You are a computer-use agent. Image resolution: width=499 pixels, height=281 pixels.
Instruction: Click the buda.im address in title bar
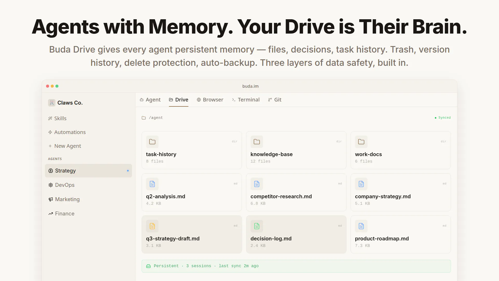(x=250, y=86)
